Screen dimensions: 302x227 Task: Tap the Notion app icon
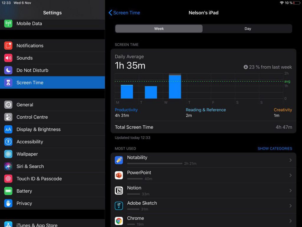119,191
